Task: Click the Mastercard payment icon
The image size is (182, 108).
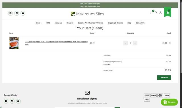Action: 160,96
